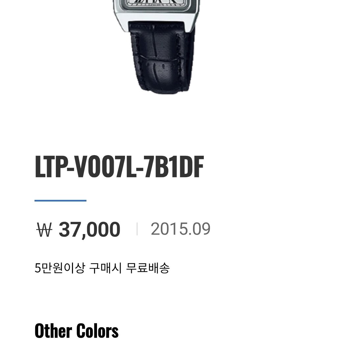This screenshot has height=355, width=355.
Task: Click the '7B1DF' suffix of the model code
Action: [x=174, y=167]
